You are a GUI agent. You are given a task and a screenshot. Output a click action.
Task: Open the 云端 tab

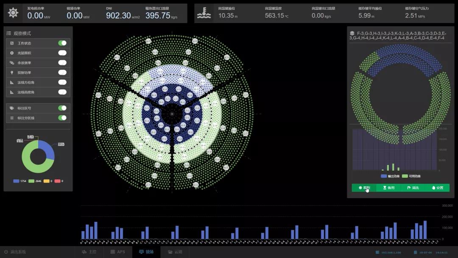[x=175, y=252]
